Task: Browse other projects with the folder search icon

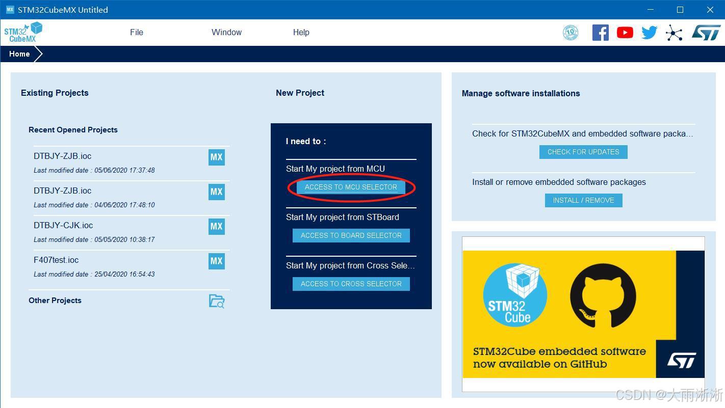Action: [217, 301]
